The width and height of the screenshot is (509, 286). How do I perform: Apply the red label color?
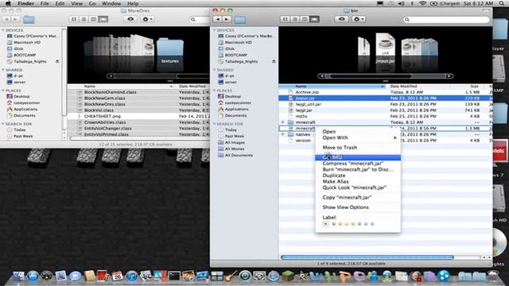tap(334, 224)
